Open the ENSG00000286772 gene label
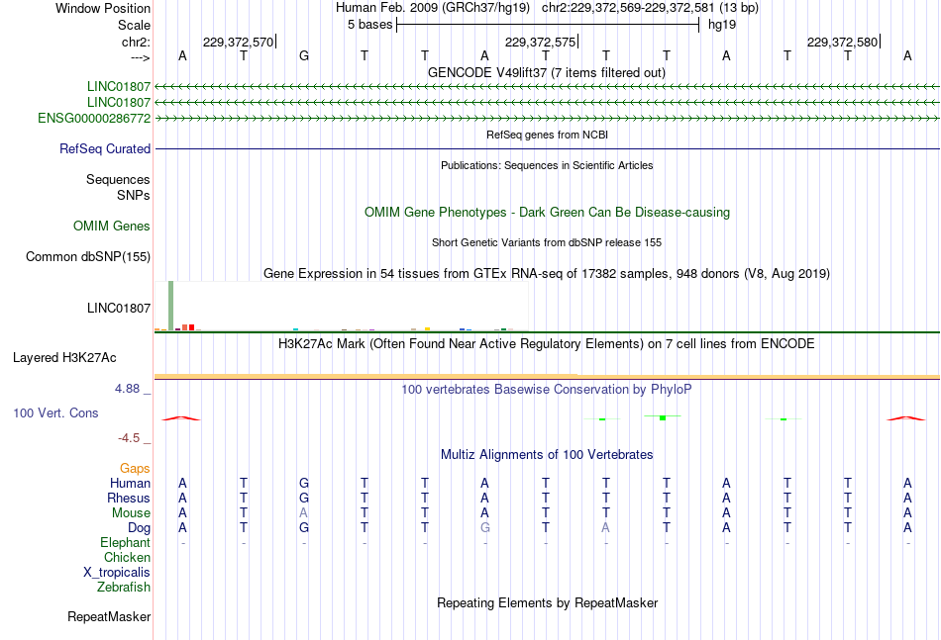 point(94,118)
